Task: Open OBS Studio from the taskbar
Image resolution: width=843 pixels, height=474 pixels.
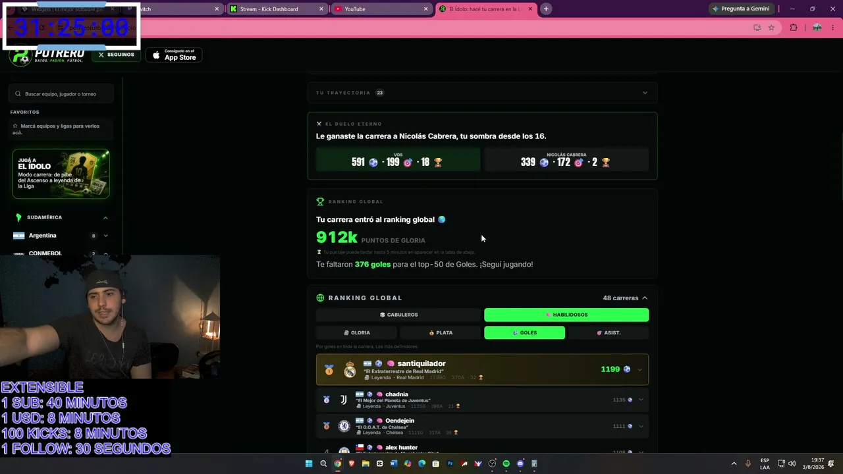Action: click(x=492, y=463)
